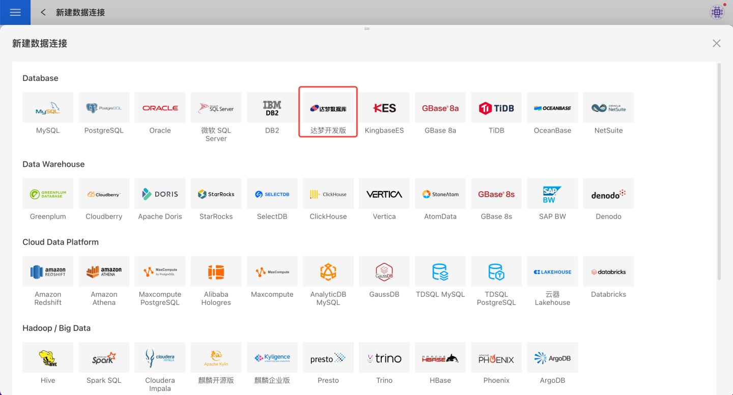The height and width of the screenshot is (395, 733).
Task: Select the MySQL database connector
Action: click(x=48, y=108)
